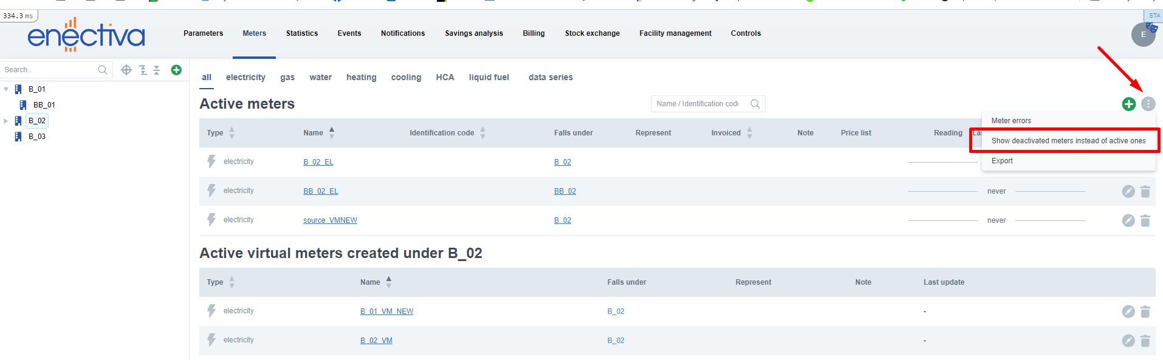
Task: Switch to the electricity meter tab
Action: (x=245, y=77)
